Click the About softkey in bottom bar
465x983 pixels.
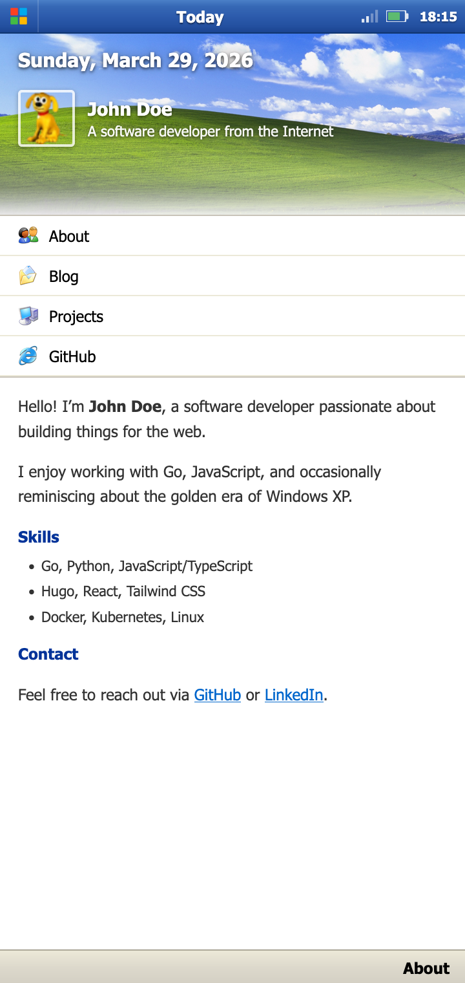(x=426, y=968)
